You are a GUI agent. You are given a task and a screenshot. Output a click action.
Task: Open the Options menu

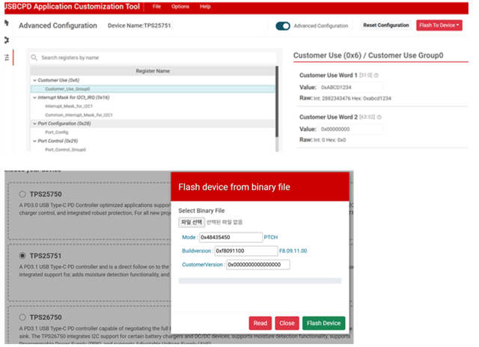[180, 7]
